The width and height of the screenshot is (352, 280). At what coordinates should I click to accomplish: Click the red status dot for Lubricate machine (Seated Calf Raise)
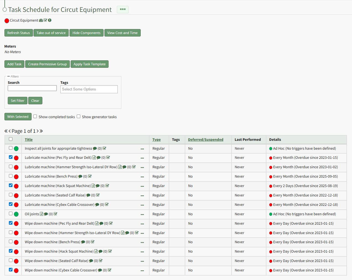pyautogui.click(x=16, y=196)
